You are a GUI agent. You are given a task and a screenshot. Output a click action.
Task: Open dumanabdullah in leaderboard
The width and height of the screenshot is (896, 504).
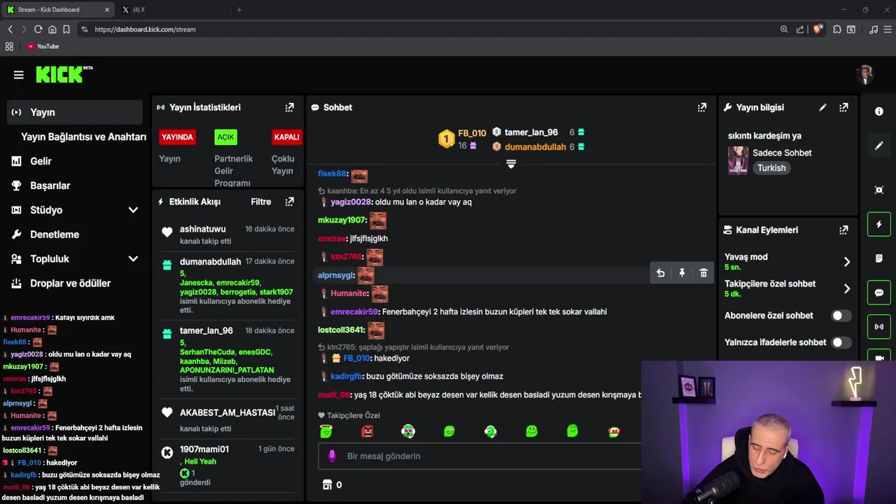click(x=535, y=147)
